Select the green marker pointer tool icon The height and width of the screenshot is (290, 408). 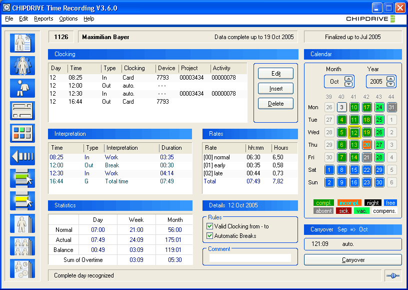(x=22, y=178)
